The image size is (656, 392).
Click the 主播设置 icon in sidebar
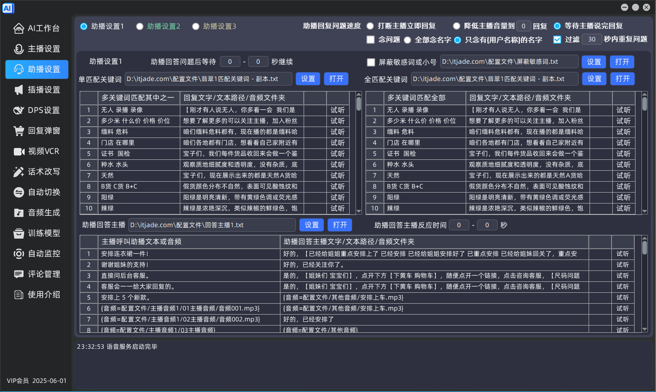[x=19, y=49]
